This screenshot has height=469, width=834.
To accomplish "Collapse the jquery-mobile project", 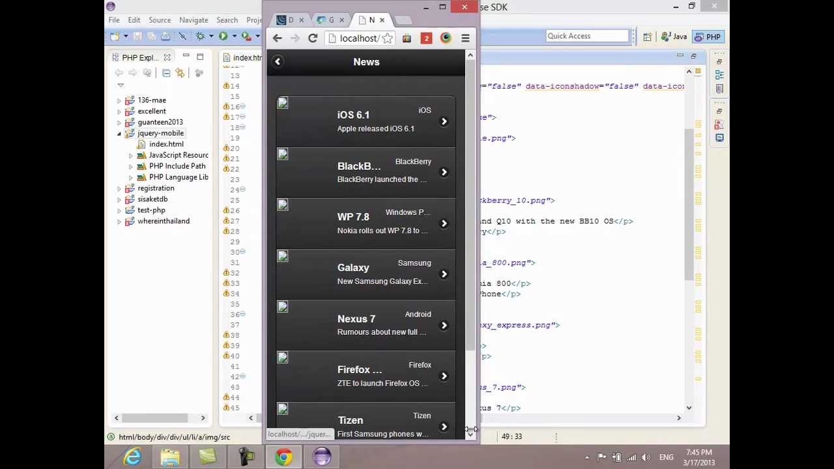I will coord(119,134).
